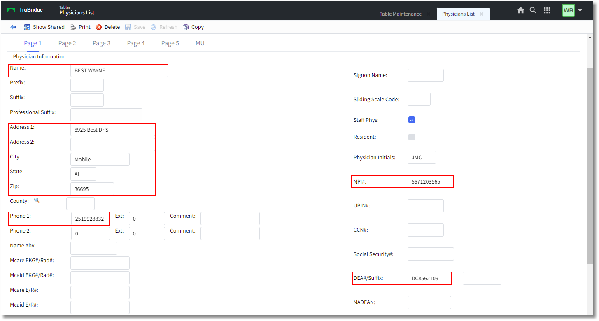
Task: Click the Name field with BEST WAYNE
Action: click(119, 70)
